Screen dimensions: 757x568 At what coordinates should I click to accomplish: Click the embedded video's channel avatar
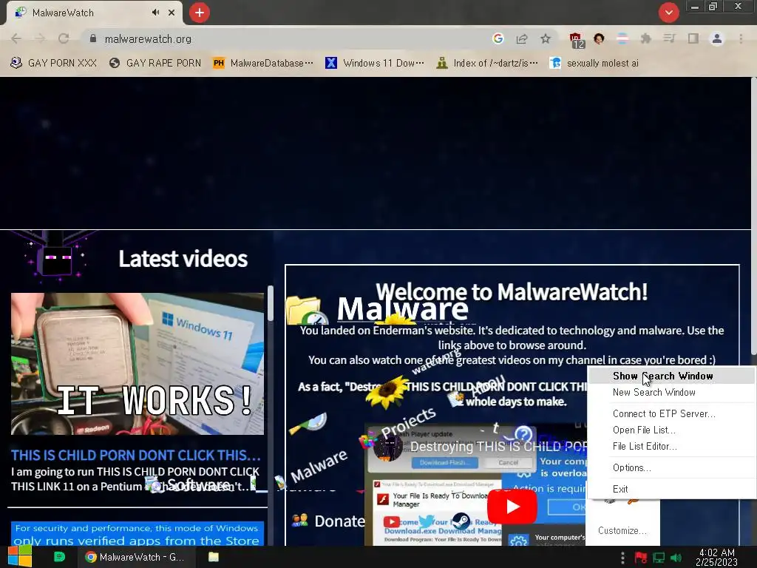(387, 446)
